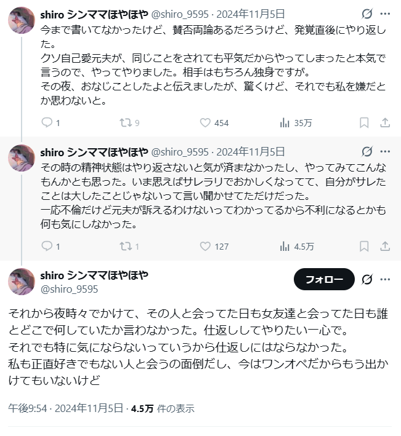The image size is (401, 436).
Task: Expand more options on second tweet
Action: click(x=386, y=151)
